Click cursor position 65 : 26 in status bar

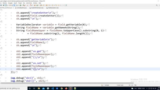133,85
